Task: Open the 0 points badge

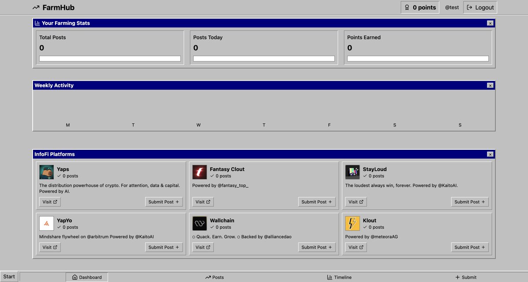Action: click(420, 7)
